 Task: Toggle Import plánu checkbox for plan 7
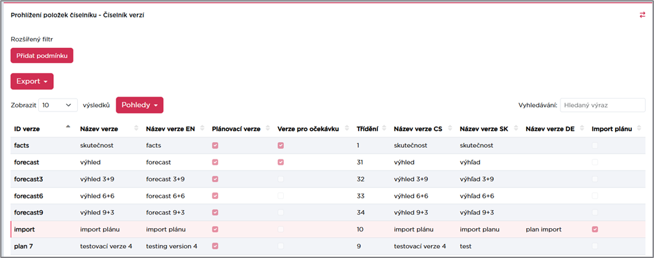click(x=595, y=246)
